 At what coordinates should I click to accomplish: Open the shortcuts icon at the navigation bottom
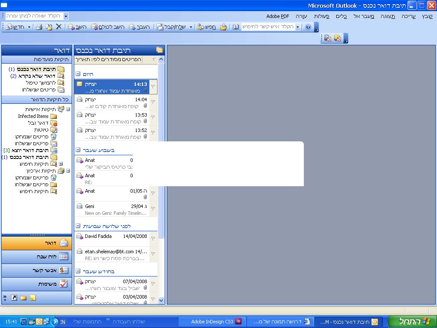(14, 298)
